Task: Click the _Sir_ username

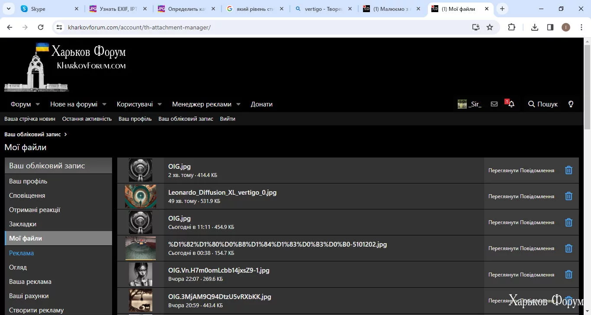Action: pos(475,104)
